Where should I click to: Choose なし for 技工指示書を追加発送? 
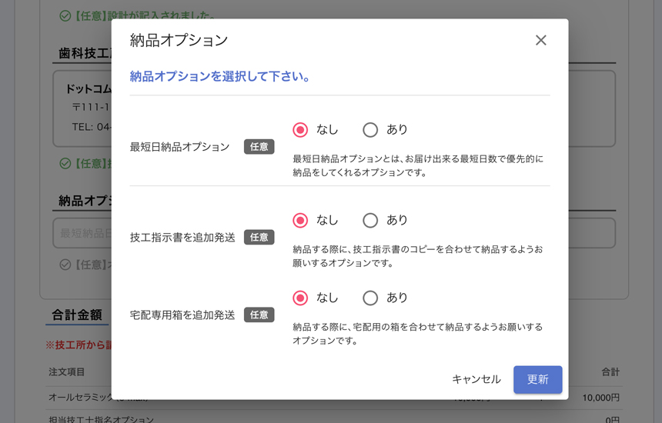[301, 221]
